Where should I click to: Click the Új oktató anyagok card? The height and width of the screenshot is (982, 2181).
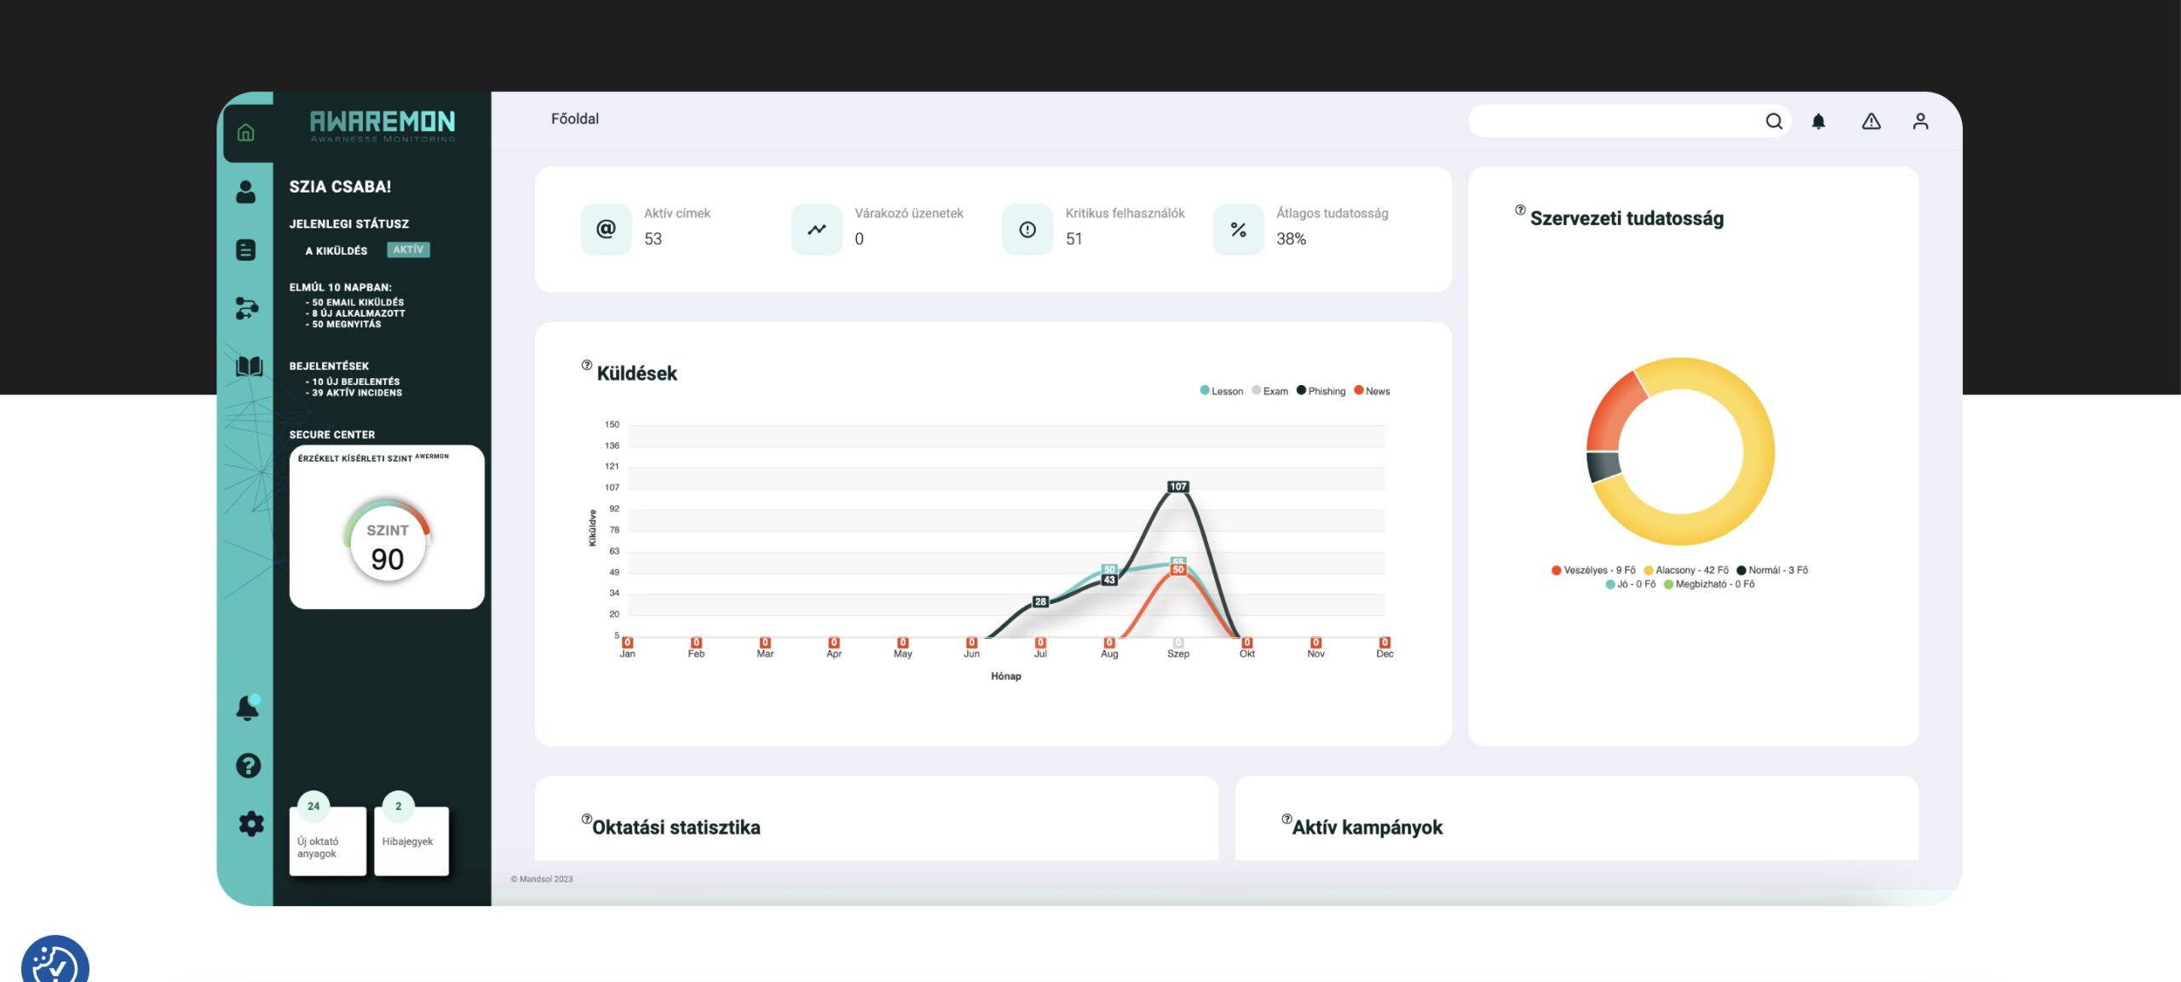[x=327, y=841]
